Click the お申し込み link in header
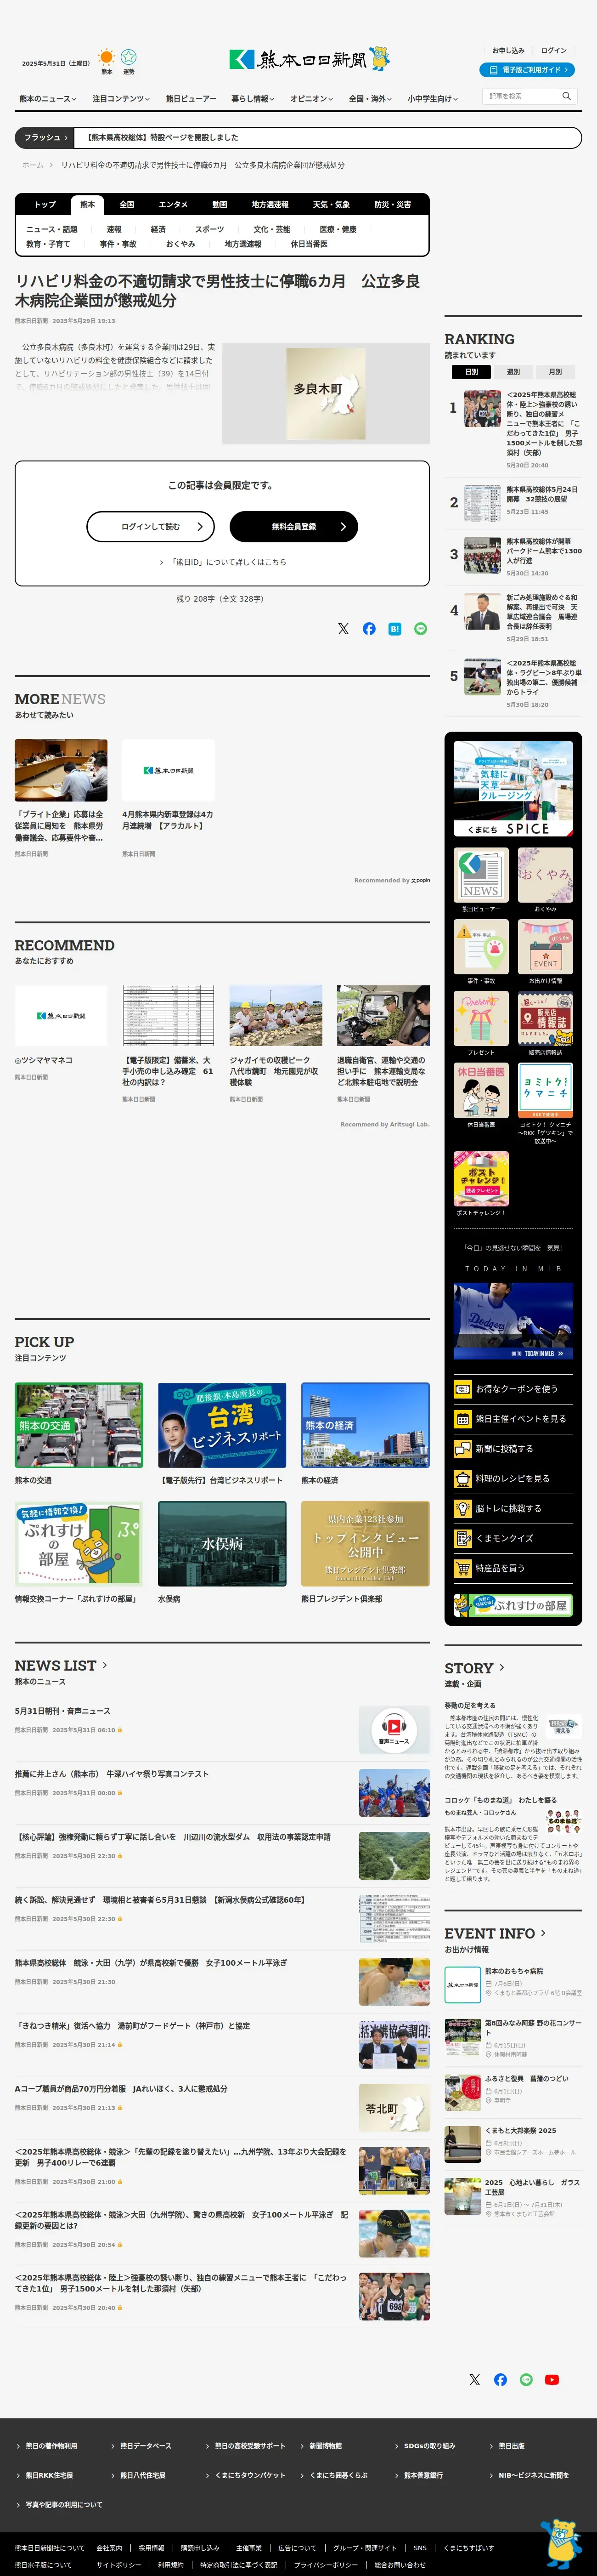This screenshot has height=2576, width=597. click(x=508, y=50)
